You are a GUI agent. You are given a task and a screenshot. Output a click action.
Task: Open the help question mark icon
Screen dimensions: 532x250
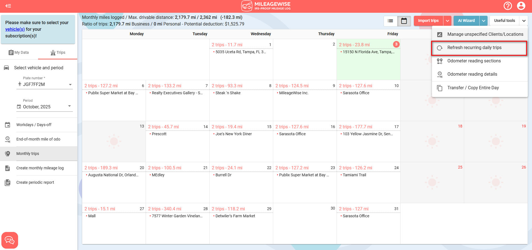pyautogui.click(x=508, y=6)
